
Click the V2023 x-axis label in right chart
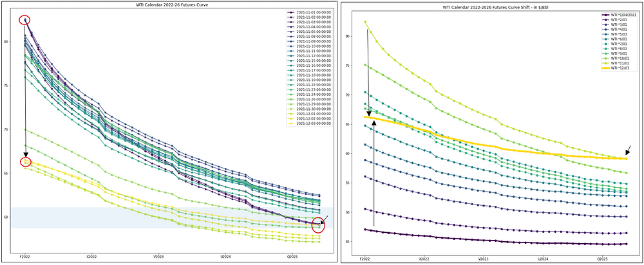pos(484,260)
